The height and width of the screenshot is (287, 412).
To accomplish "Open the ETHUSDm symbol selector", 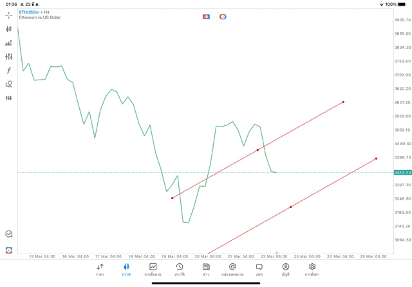I will (x=30, y=12).
